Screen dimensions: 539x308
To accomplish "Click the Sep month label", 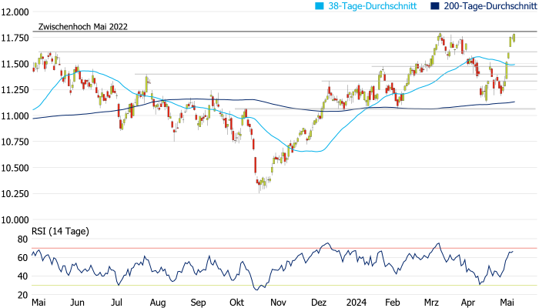I will tap(198, 303).
